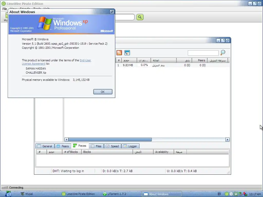Click the 3,145,132 KB memory value
Image resolution: width=263 pixels, height=197 pixels.
click(81, 80)
